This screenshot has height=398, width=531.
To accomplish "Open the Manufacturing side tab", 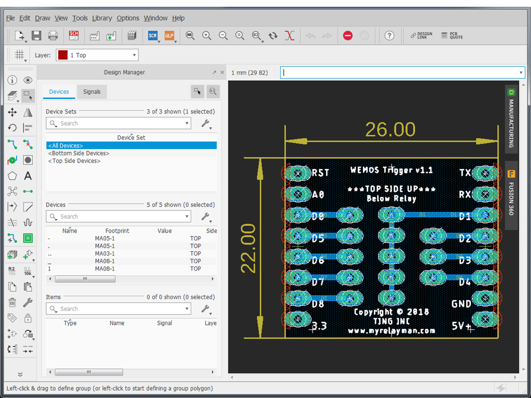I will point(511,119).
